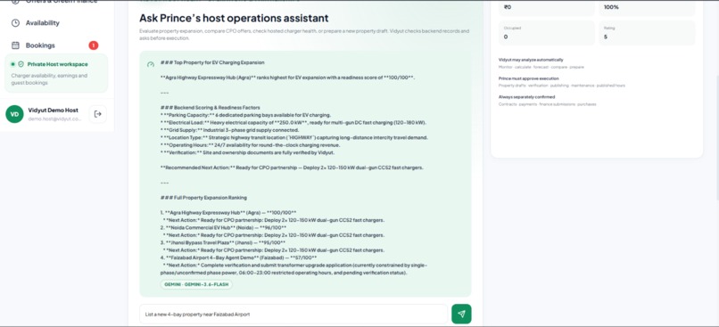Click the Jhansi Bypass Travel Plaza ranking entry
Image resolution: width=719 pixels, height=327 pixels.
(x=223, y=242)
